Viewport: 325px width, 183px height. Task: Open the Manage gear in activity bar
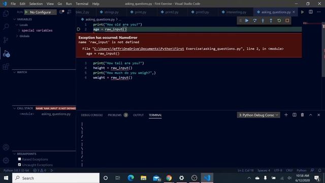[6, 160]
